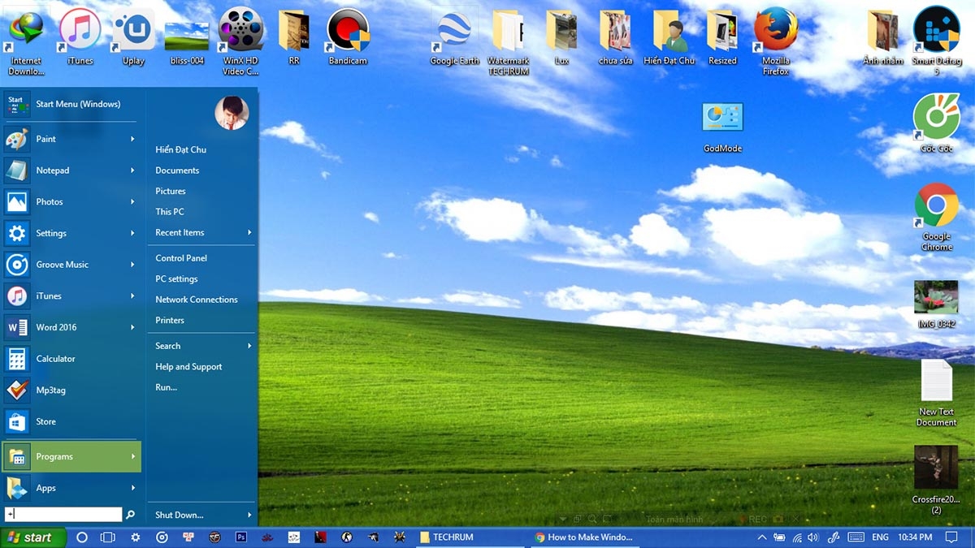
Task: Switch to Chrome How to Make Windo... window
Action: pos(583,537)
